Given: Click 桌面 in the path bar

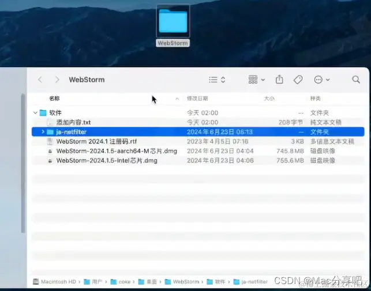Looking at the screenshot, I should [x=147, y=282].
